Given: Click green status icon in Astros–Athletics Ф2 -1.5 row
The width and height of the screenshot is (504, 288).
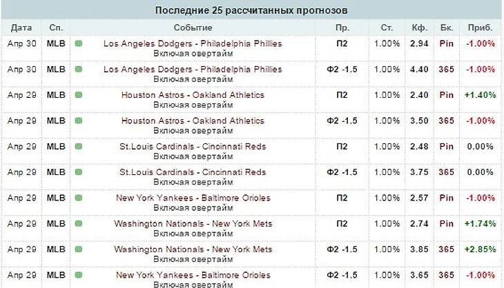Looking at the screenshot, I should point(78,121).
